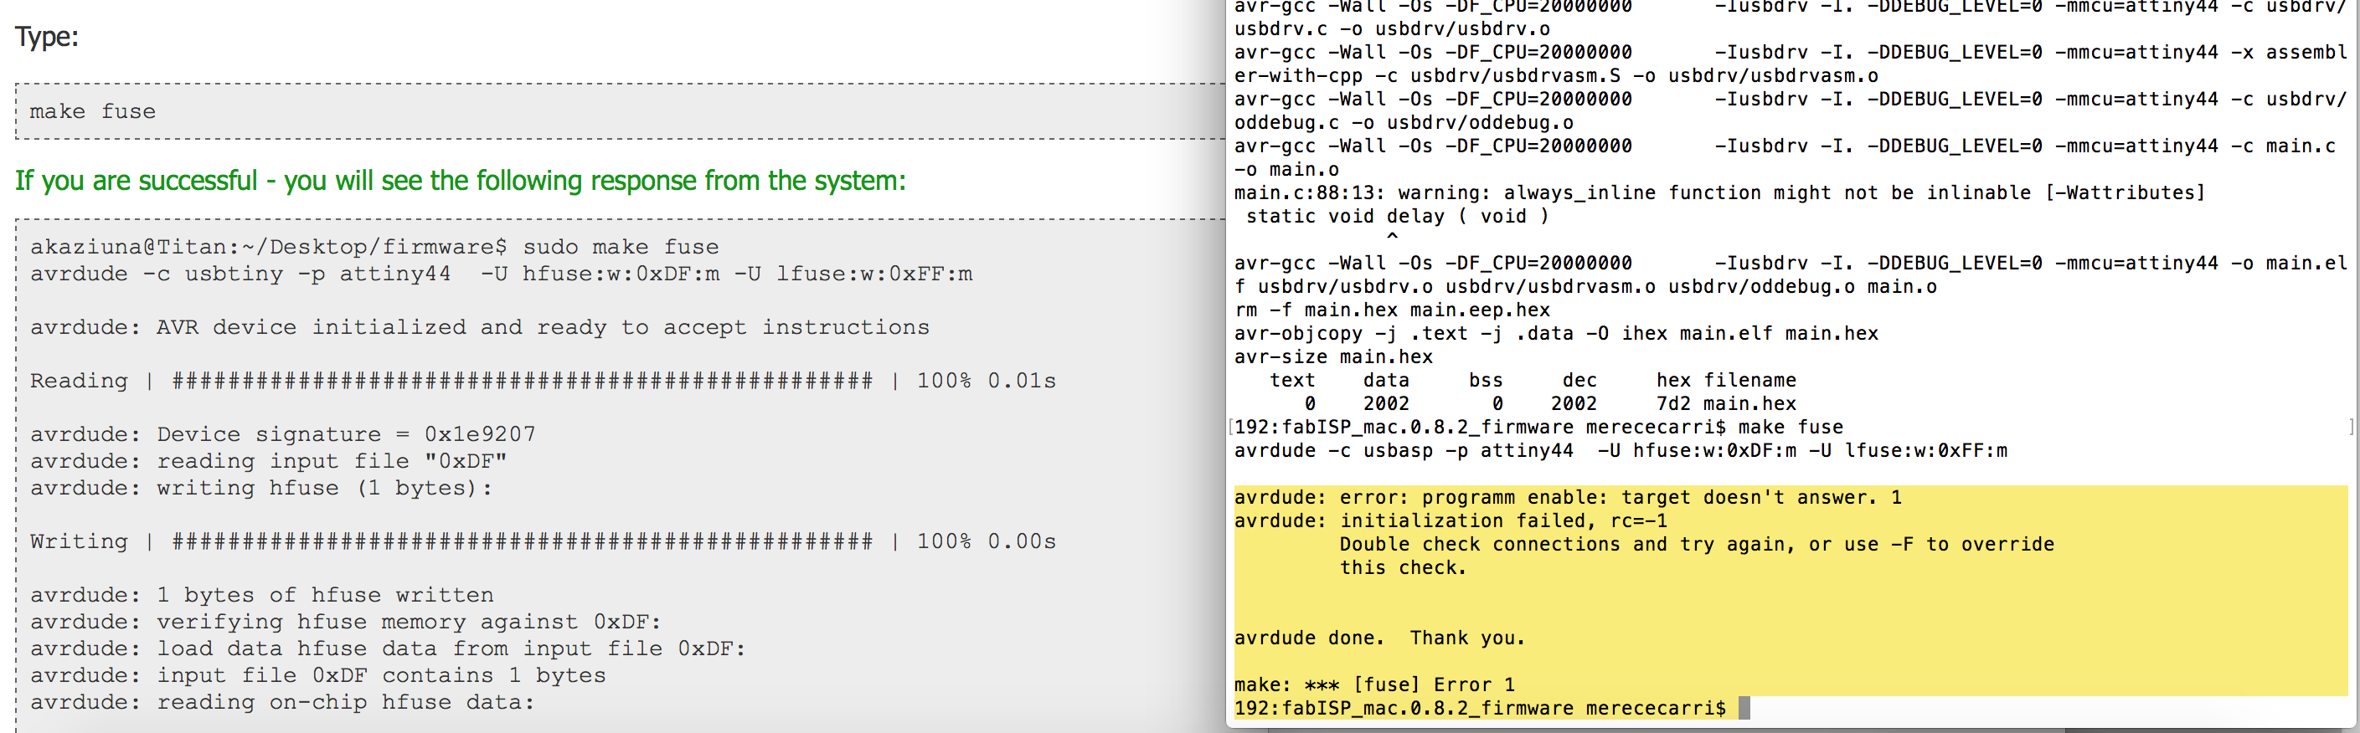Click 'sudo make fuse' prompt line in webpage
2360x733 pixels.
pyautogui.click(x=374, y=247)
